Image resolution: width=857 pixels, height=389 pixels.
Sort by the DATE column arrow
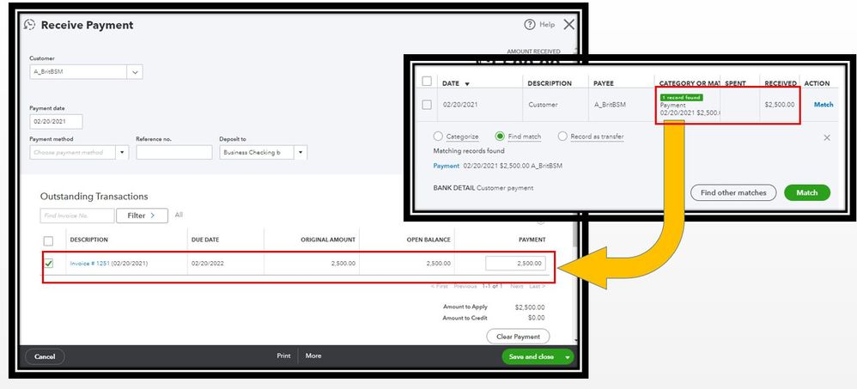click(x=467, y=84)
